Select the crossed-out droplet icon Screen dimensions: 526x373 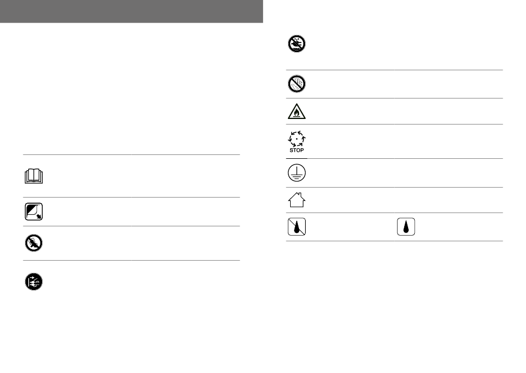(x=297, y=227)
